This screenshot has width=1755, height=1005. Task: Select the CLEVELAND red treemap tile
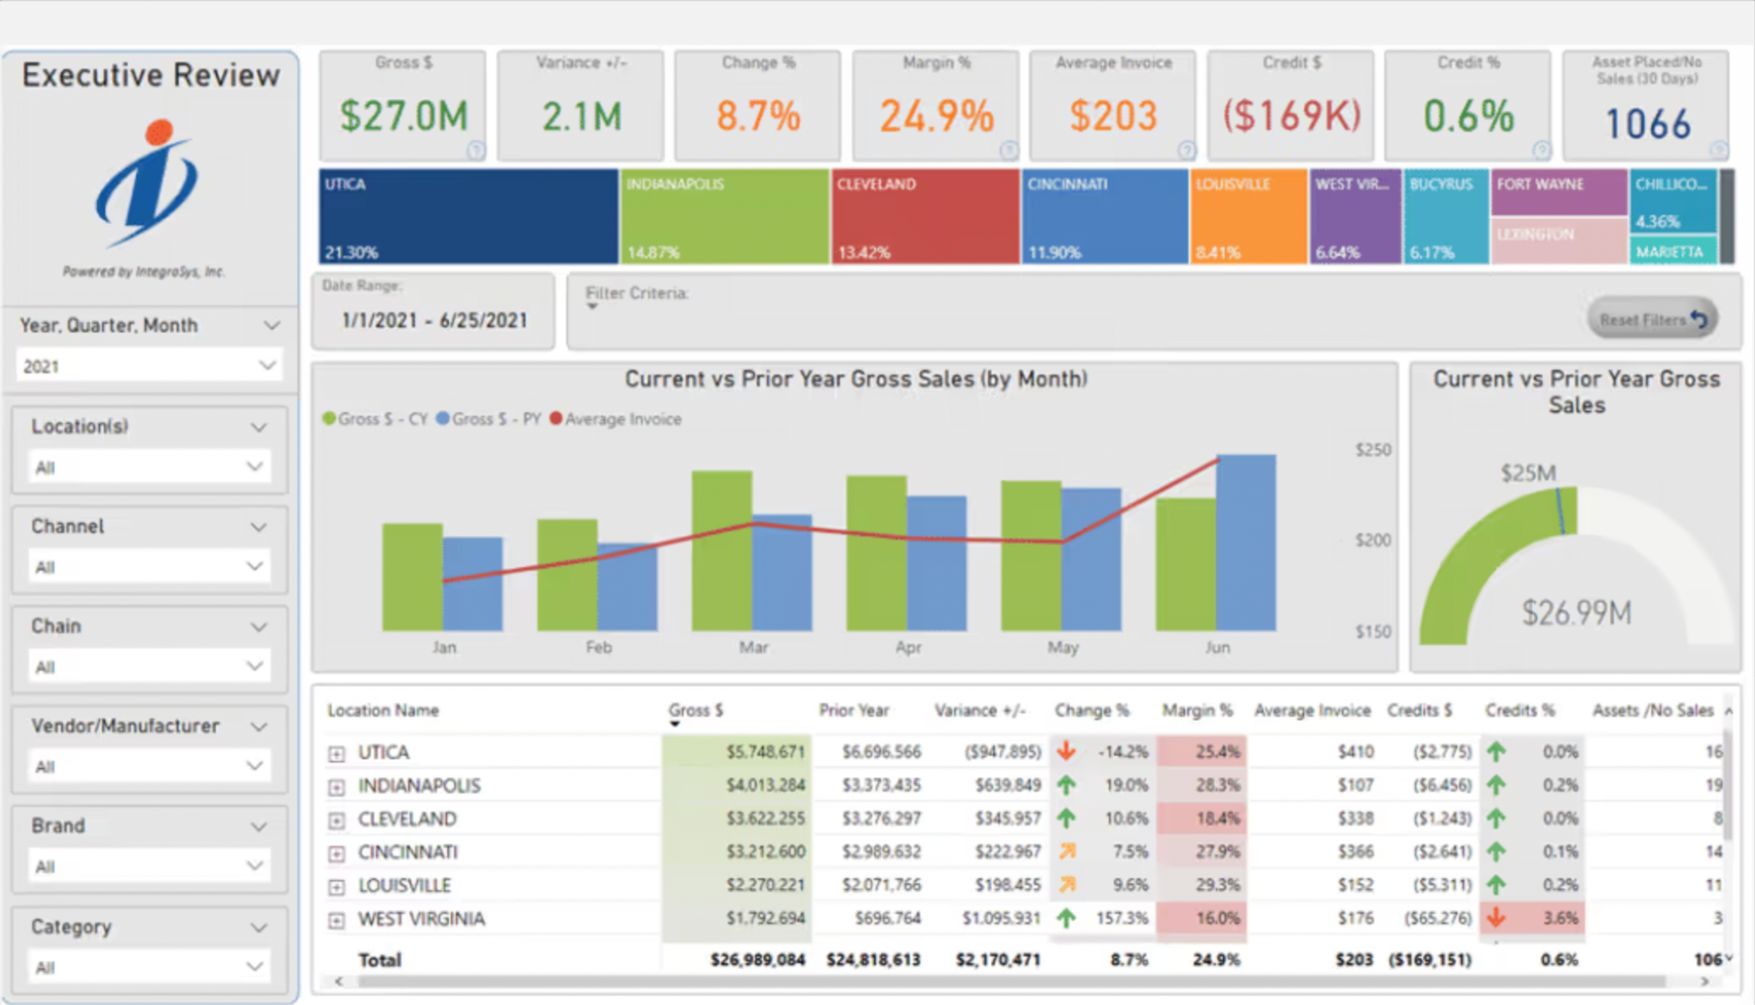click(925, 216)
